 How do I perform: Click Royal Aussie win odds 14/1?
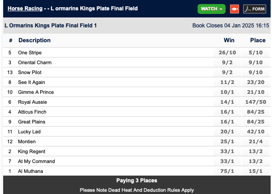pos(228,102)
